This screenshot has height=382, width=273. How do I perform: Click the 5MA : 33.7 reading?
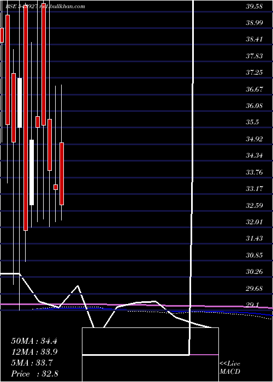click(x=32, y=363)
